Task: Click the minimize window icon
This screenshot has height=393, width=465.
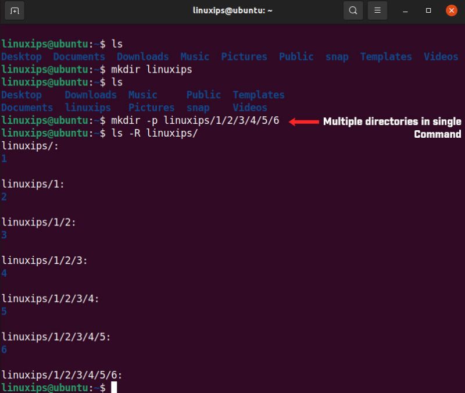Action: [405, 10]
